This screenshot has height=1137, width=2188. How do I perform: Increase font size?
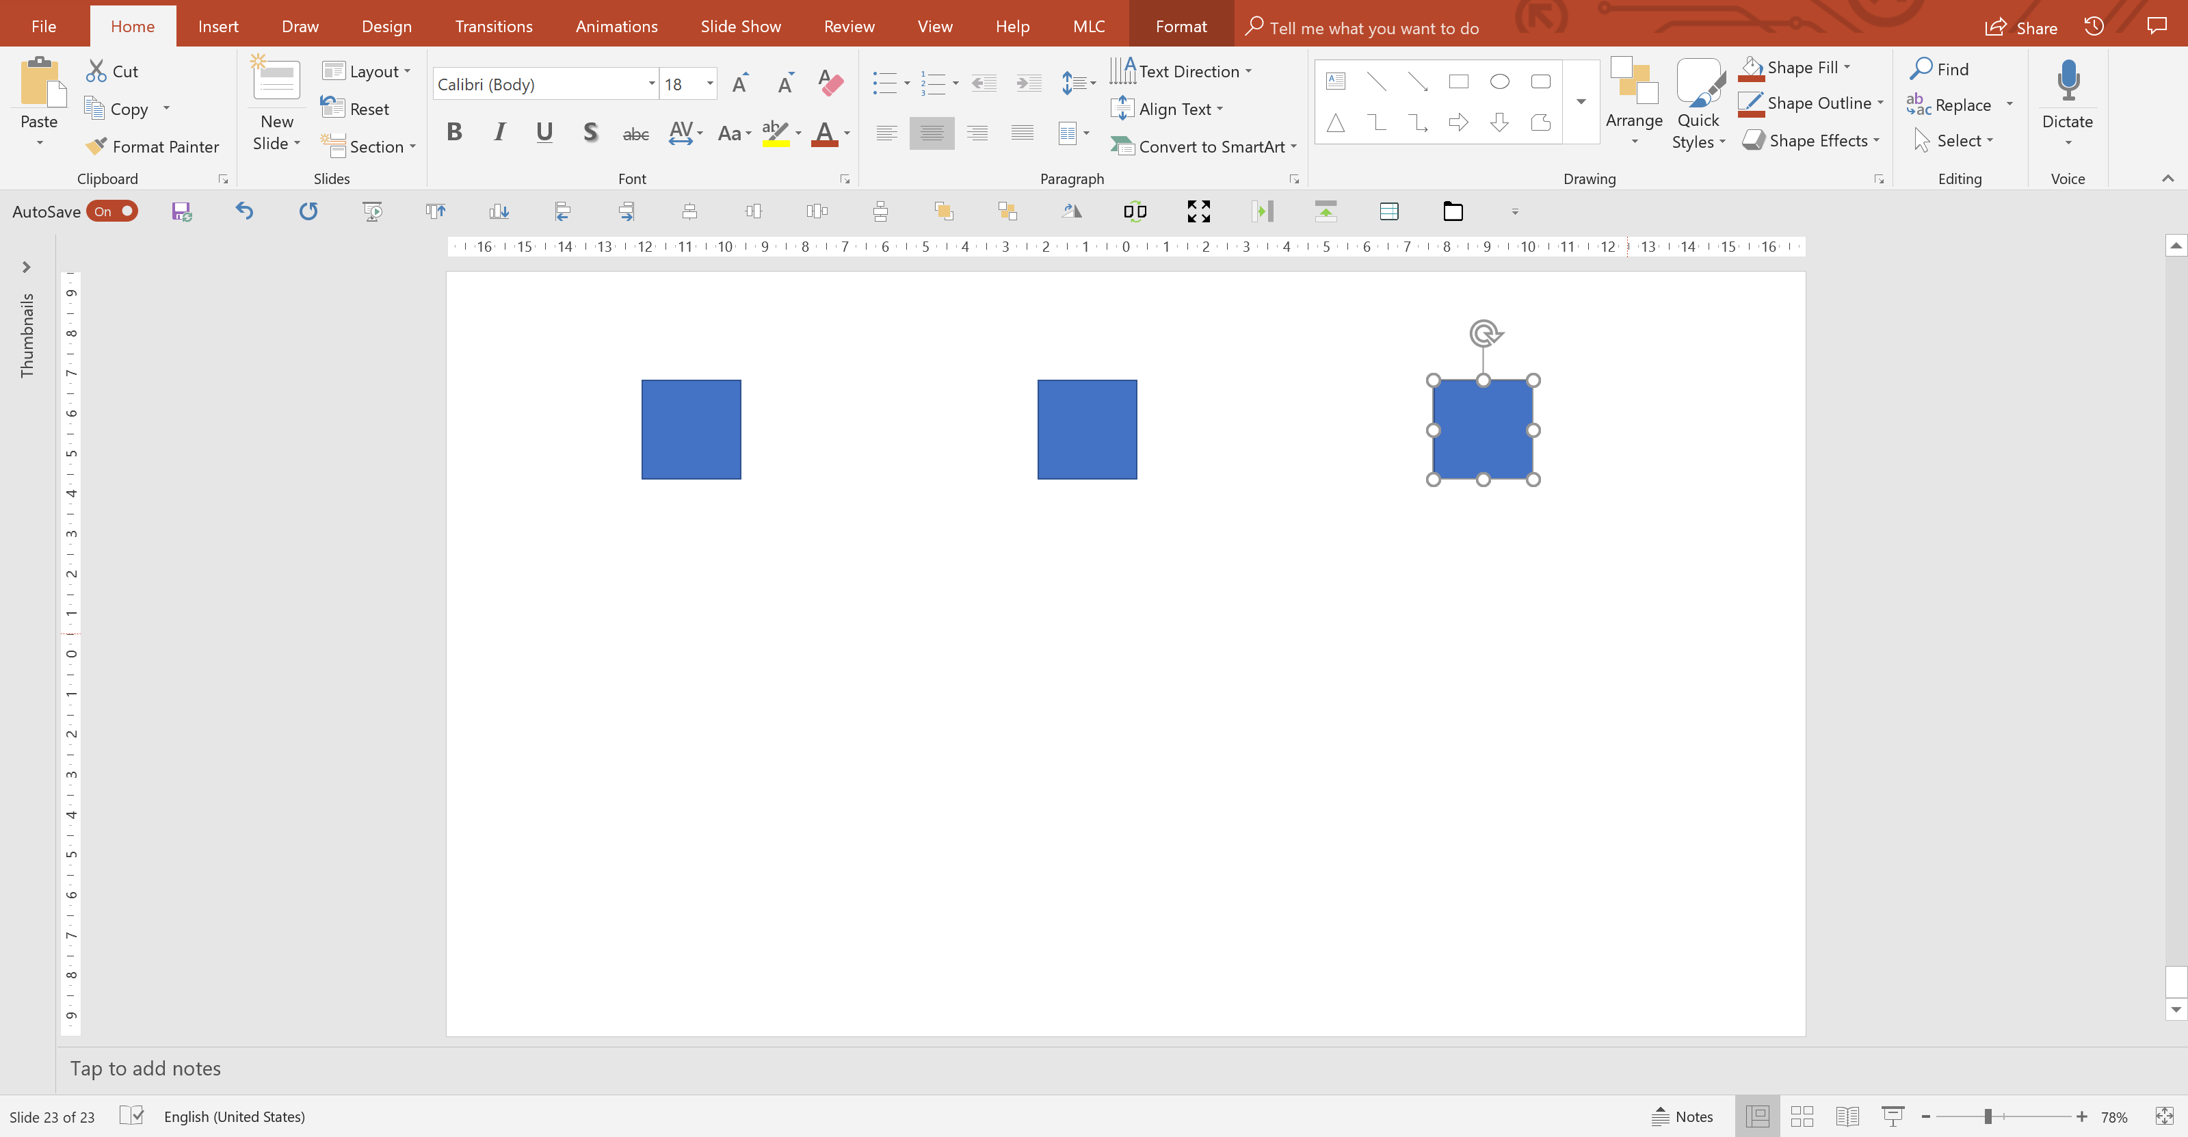point(741,83)
